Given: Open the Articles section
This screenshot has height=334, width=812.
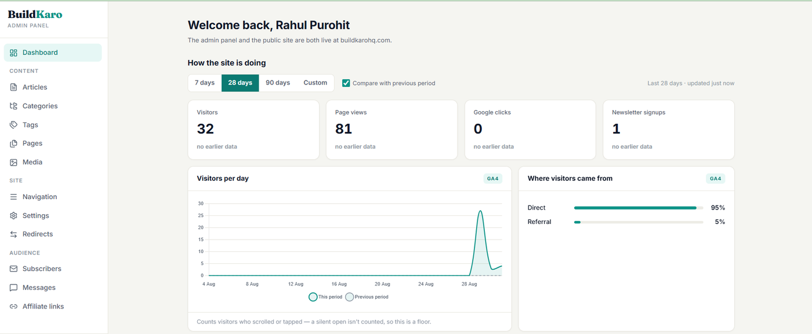Looking at the screenshot, I should tap(53, 87).
